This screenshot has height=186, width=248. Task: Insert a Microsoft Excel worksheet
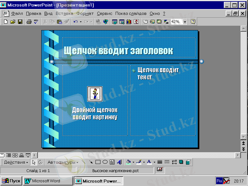pos(122,22)
